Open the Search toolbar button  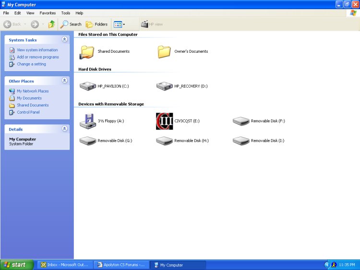pos(71,24)
